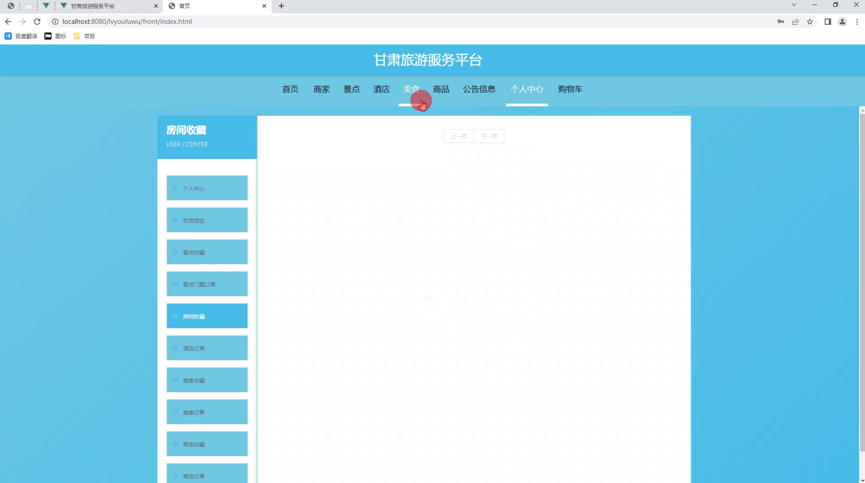Open the 图标 bookmark

click(55, 36)
